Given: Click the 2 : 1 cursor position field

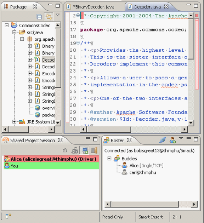Looking at the screenshot, I should [177, 217].
